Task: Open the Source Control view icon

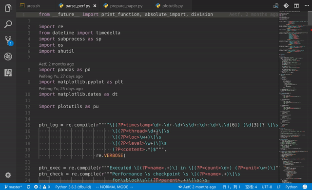Action: [8, 40]
